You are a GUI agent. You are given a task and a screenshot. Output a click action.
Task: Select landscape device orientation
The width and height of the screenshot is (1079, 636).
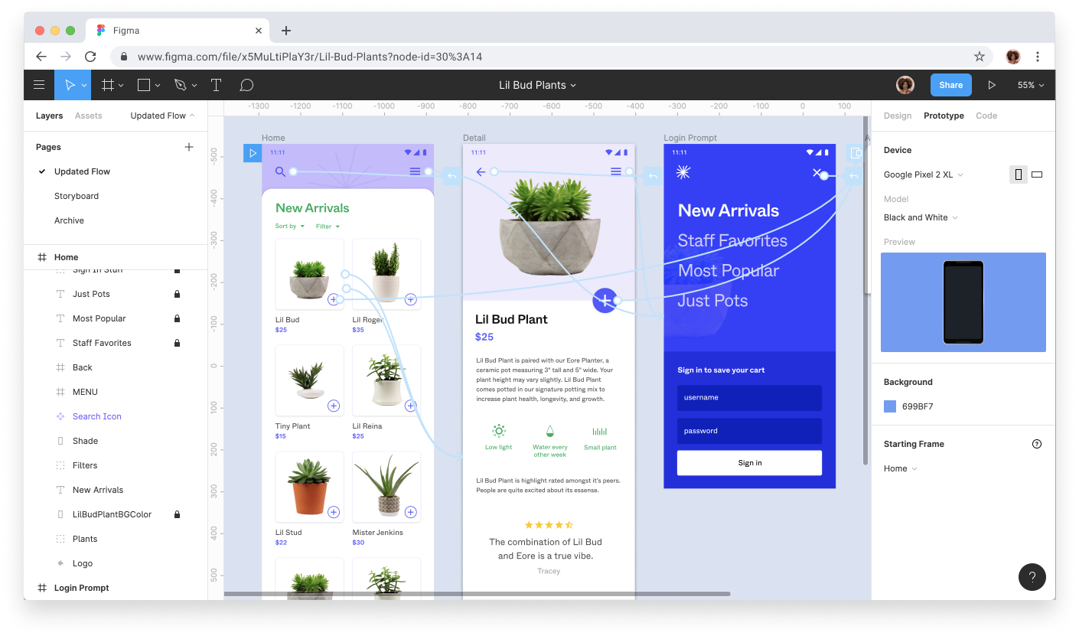pyautogui.click(x=1037, y=174)
